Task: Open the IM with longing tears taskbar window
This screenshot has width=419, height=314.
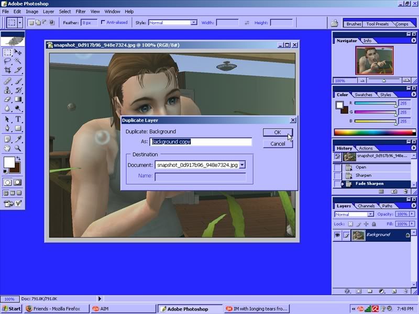Action: point(257,309)
